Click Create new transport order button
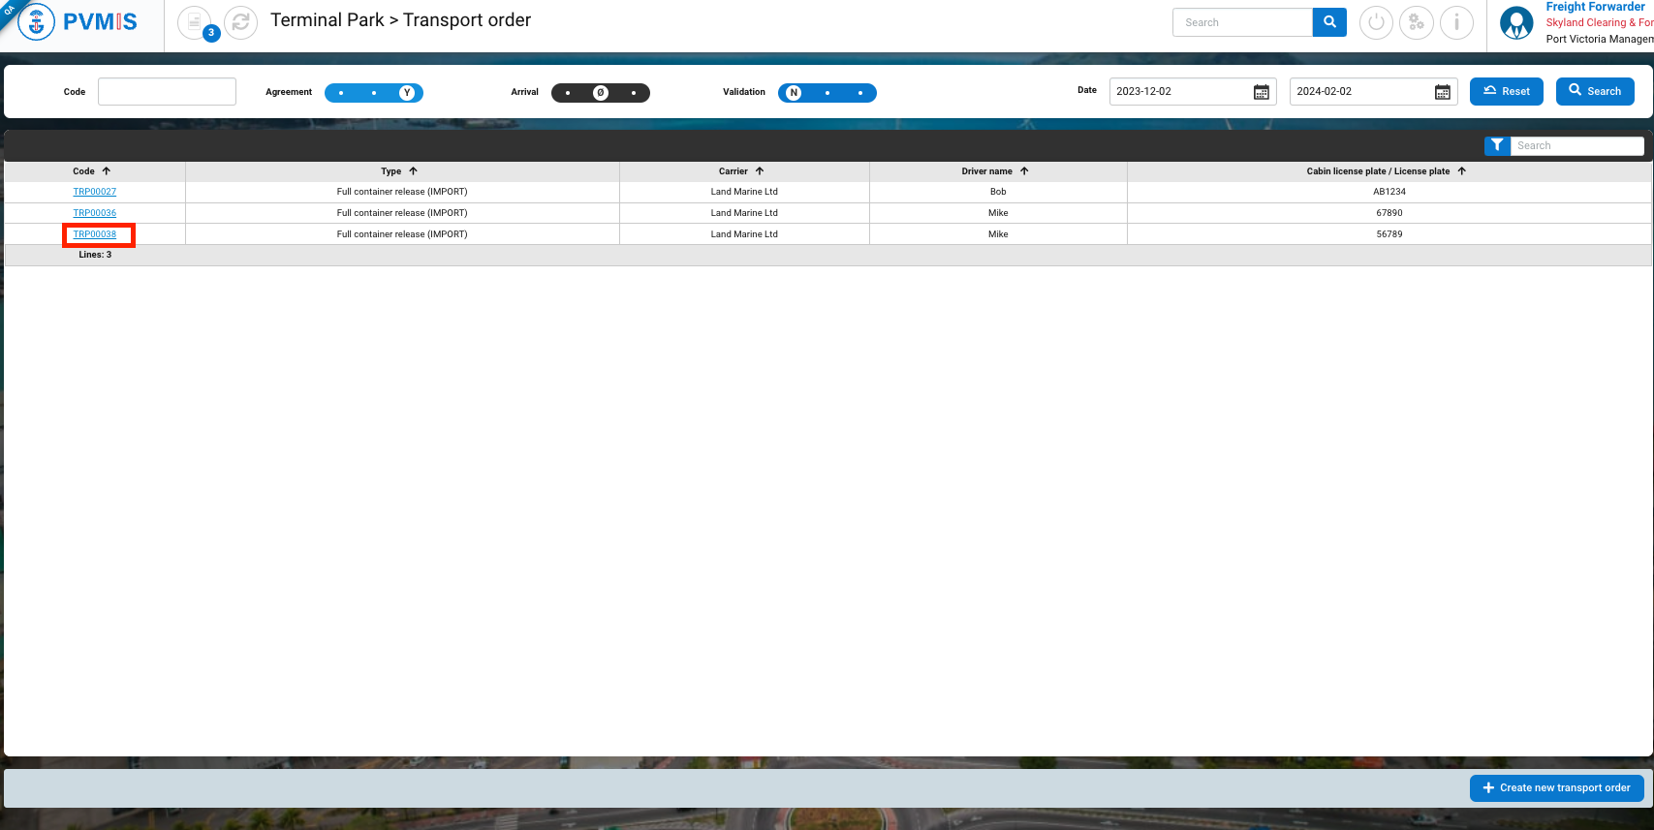The image size is (1654, 830). coord(1556,788)
